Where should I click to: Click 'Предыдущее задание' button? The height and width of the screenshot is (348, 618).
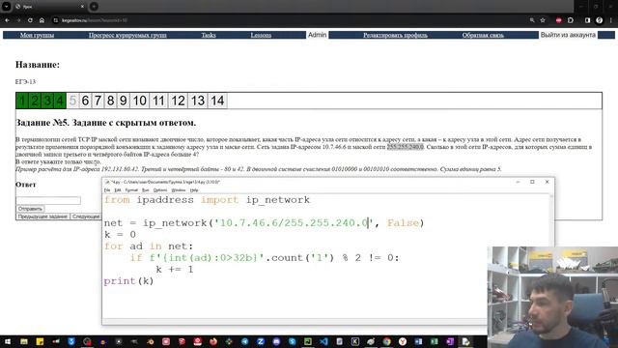point(42,217)
